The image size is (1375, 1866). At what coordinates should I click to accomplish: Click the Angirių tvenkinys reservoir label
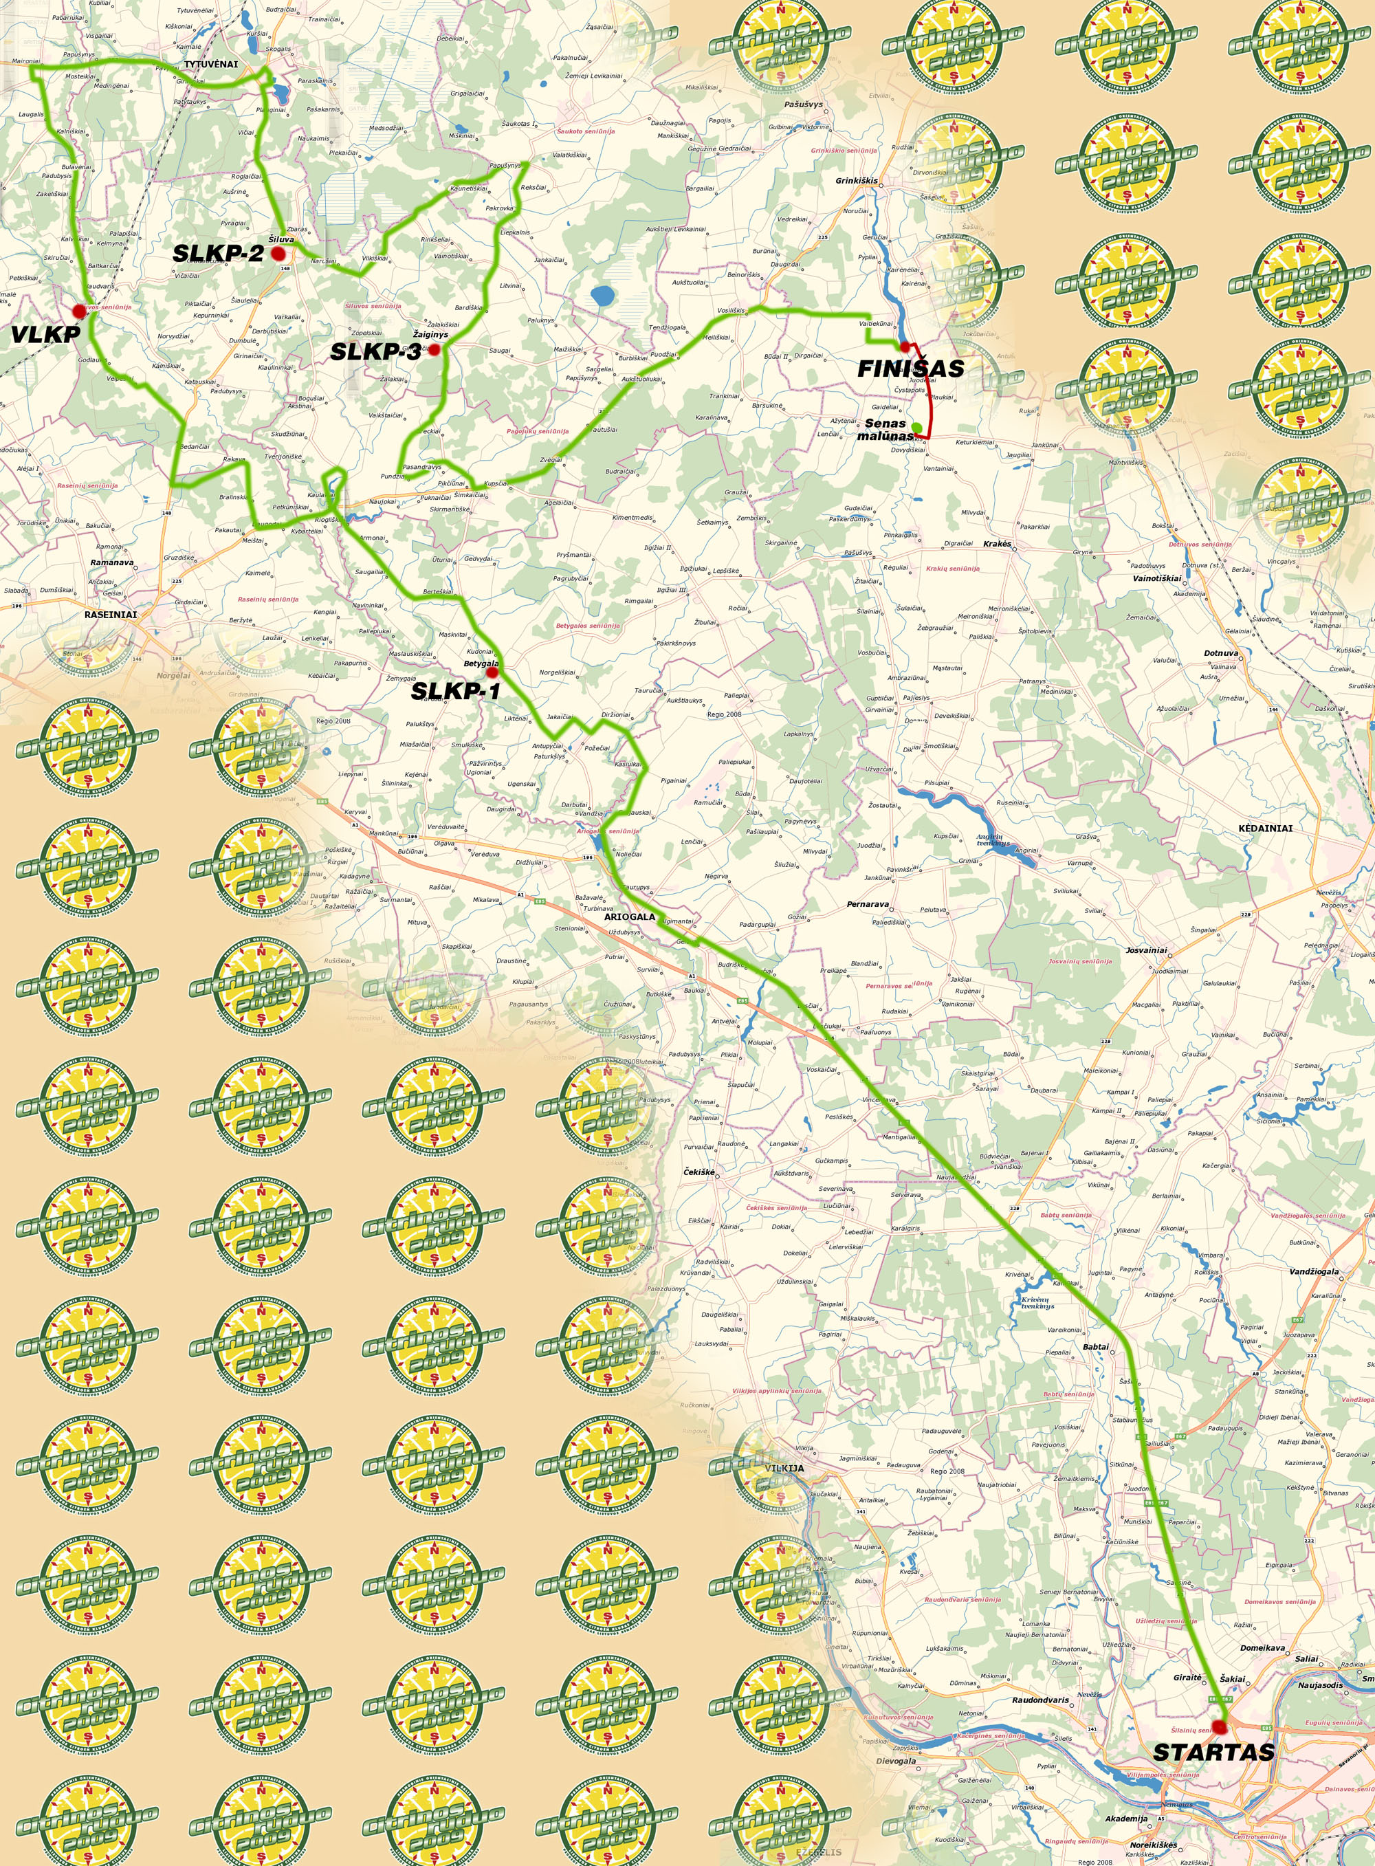click(x=992, y=839)
